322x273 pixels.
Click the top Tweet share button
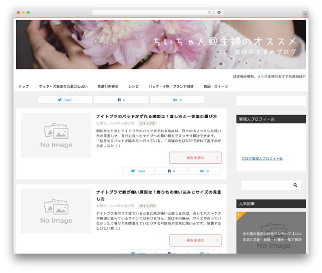point(65,100)
